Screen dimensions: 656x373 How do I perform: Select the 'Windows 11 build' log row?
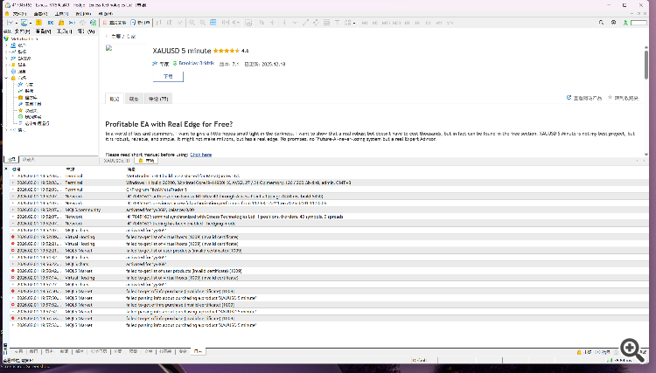(329, 183)
